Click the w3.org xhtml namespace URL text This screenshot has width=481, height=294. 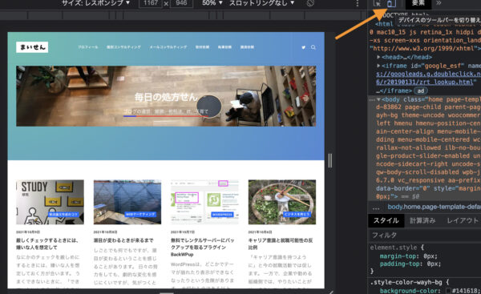pos(423,48)
